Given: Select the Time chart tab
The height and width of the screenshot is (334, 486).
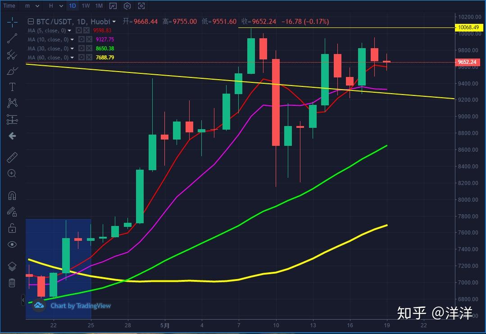Looking at the screenshot, I should pyautogui.click(x=9, y=6).
